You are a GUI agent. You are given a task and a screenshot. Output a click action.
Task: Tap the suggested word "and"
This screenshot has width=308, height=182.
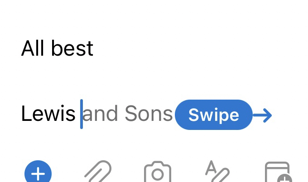click(x=101, y=114)
